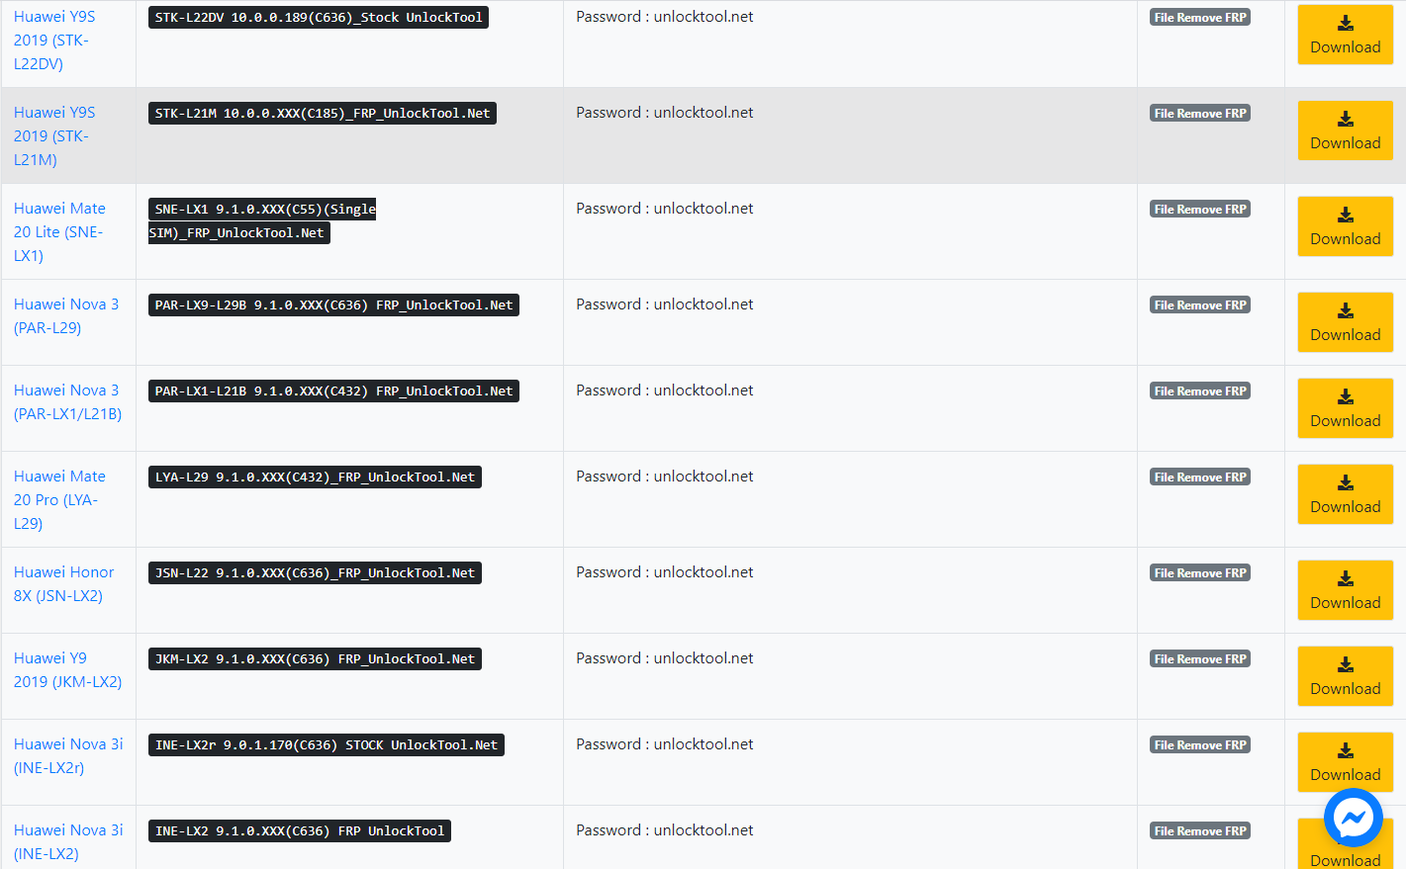Screen dimensions: 1406x869
Task: Open the Messenger chat bubble icon
Action: [x=1353, y=818]
